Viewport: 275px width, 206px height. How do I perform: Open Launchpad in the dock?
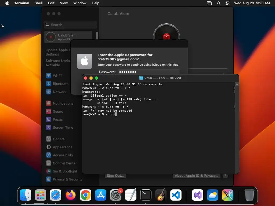point(41,195)
